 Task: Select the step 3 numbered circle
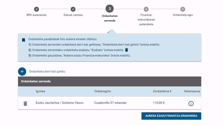click(110, 9)
